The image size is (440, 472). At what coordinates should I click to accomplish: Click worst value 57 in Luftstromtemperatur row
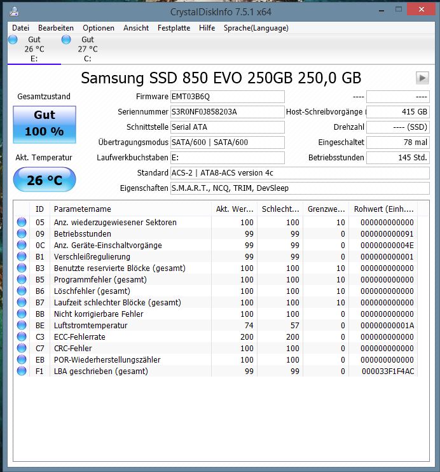click(x=295, y=326)
